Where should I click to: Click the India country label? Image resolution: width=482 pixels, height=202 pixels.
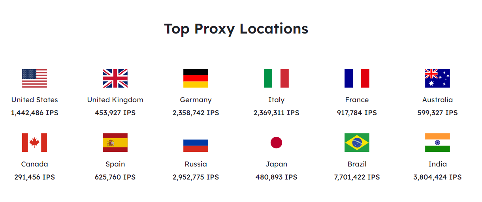[x=437, y=164]
